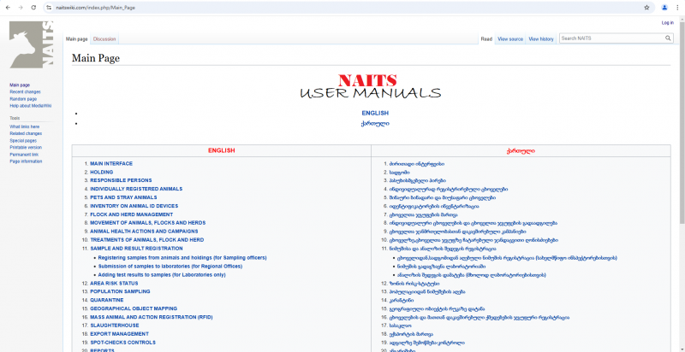
Task: Bookmark this page with the star icon
Action: click(646, 8)
